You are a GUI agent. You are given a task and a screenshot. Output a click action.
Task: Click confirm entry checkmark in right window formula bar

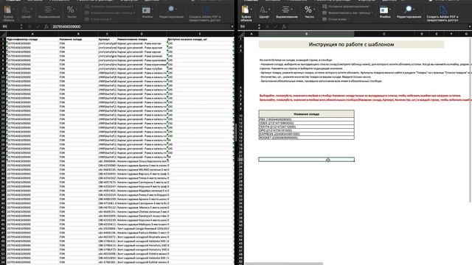(275, 26)
